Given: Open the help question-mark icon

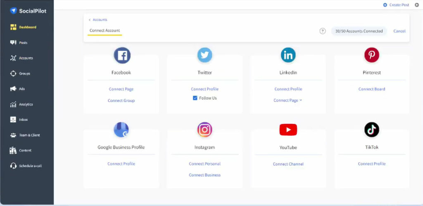Looking at the screenshot, I should coord(322,31).
